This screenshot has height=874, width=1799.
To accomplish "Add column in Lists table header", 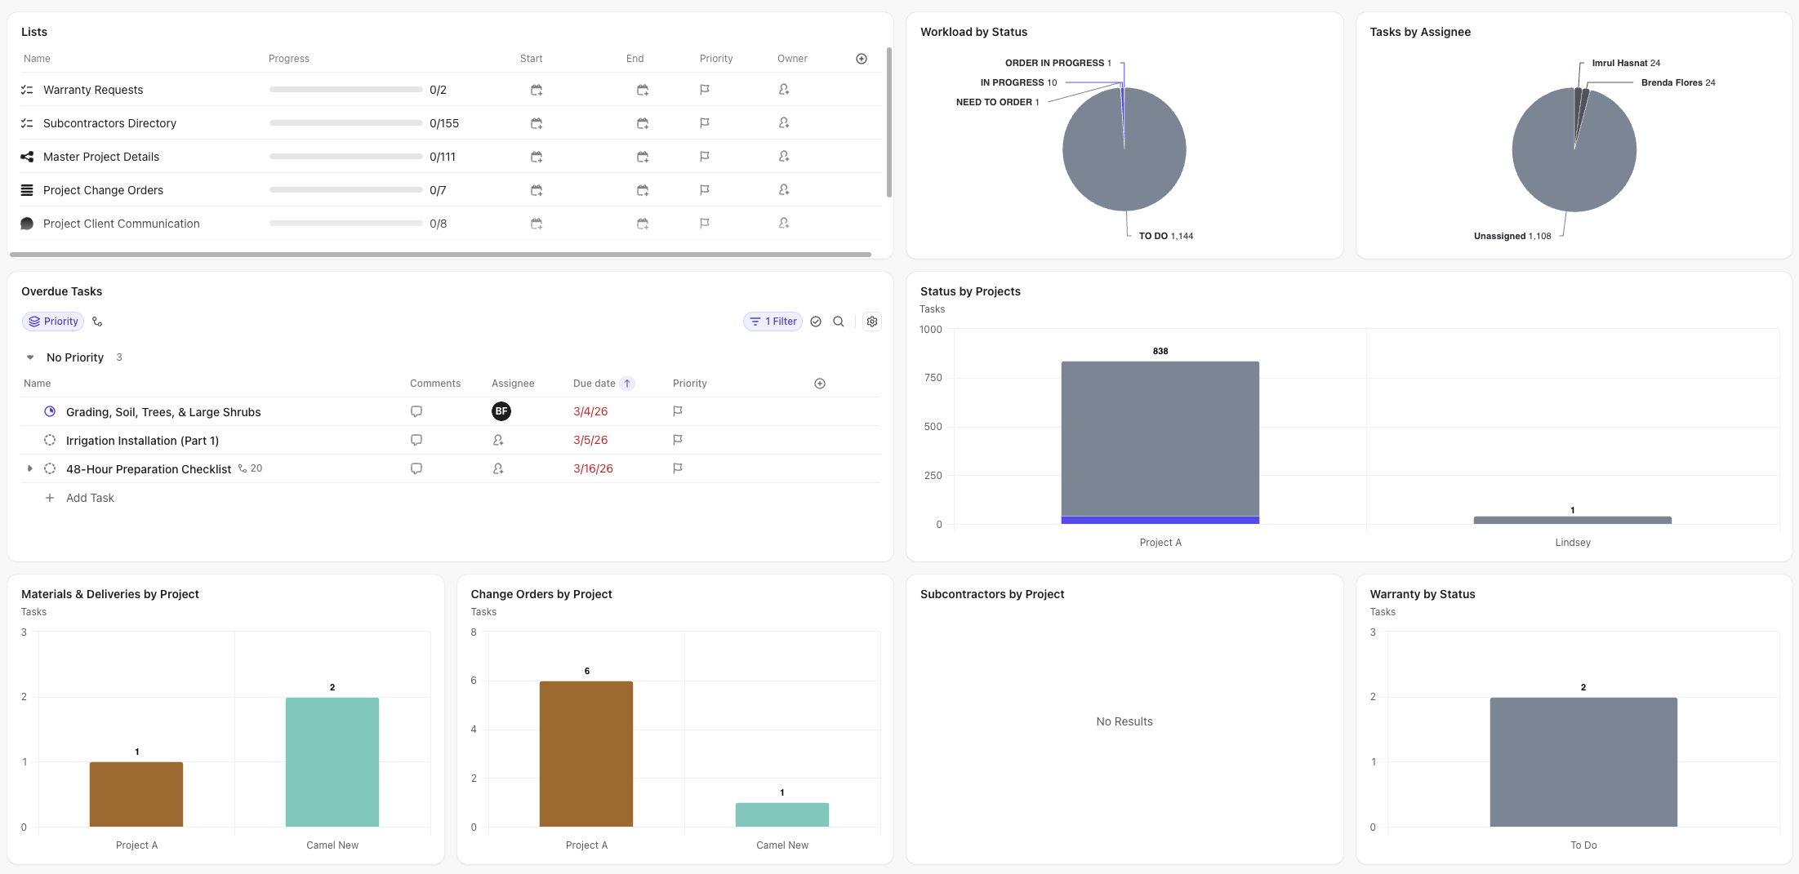I will click(862, 59).
